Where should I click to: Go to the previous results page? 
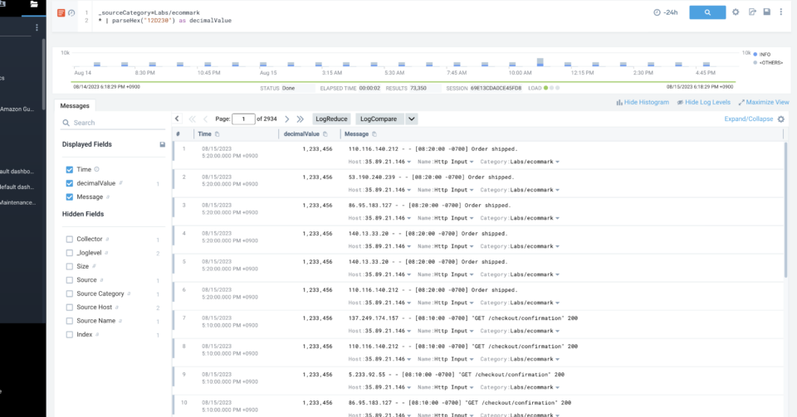205,119
